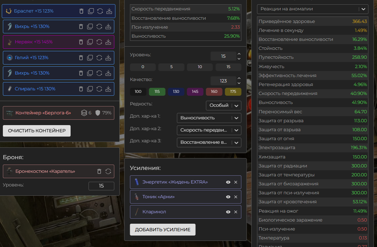Click the swap icon on Гелий artifact
The height and width of the screenshot is (247, 377).
point(100,58)
